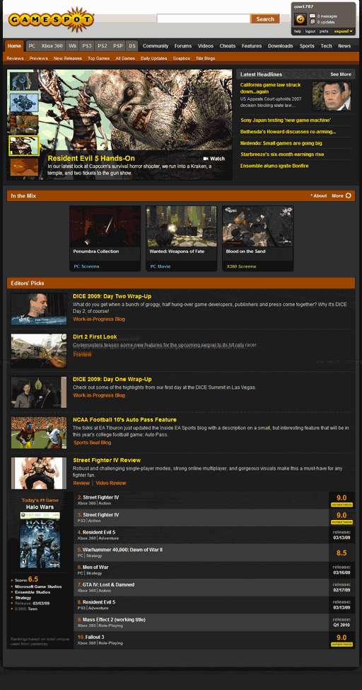
Task: Open the Downloads menu
Action: (x=280, y=46)
